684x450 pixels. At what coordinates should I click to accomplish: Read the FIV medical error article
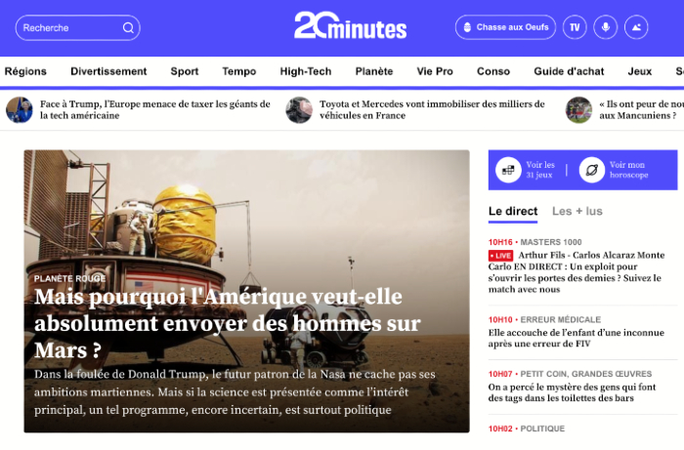pos(577,338)
